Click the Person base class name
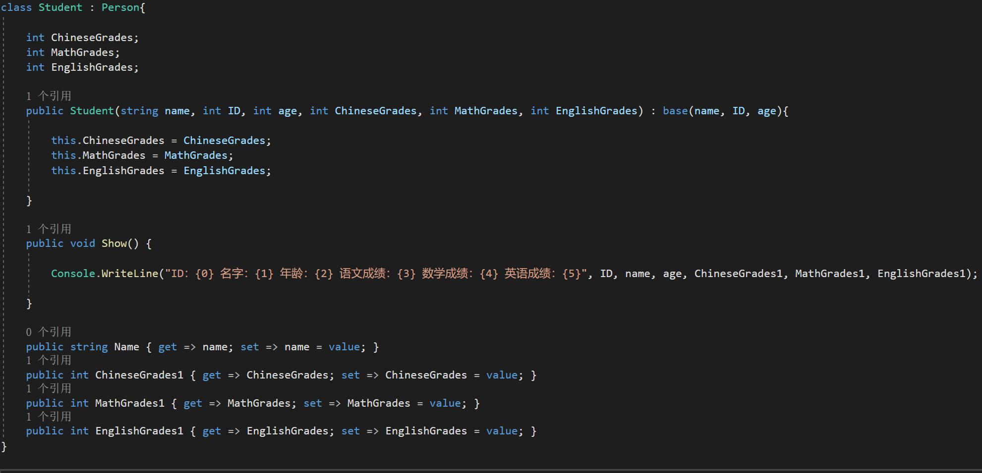The width and height of the screenshot is (982, 473). [x=120, y=7]
